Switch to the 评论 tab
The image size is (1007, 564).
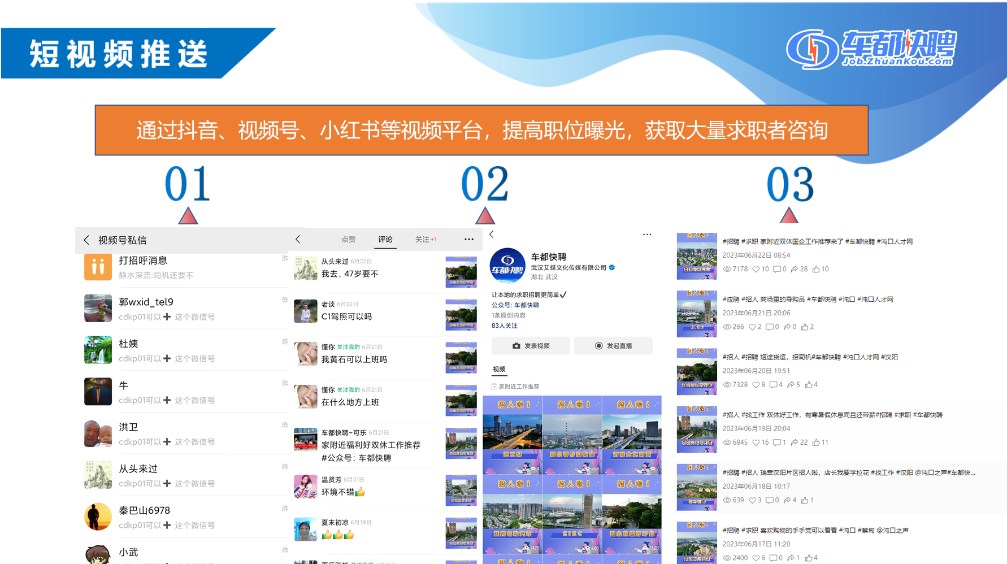pos(385,239)
